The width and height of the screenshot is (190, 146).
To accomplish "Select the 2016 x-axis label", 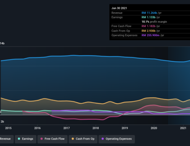I will pos(37,128).
